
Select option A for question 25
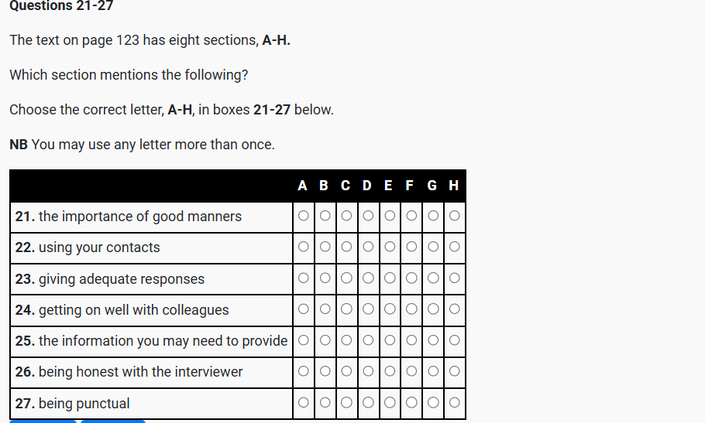303,340
